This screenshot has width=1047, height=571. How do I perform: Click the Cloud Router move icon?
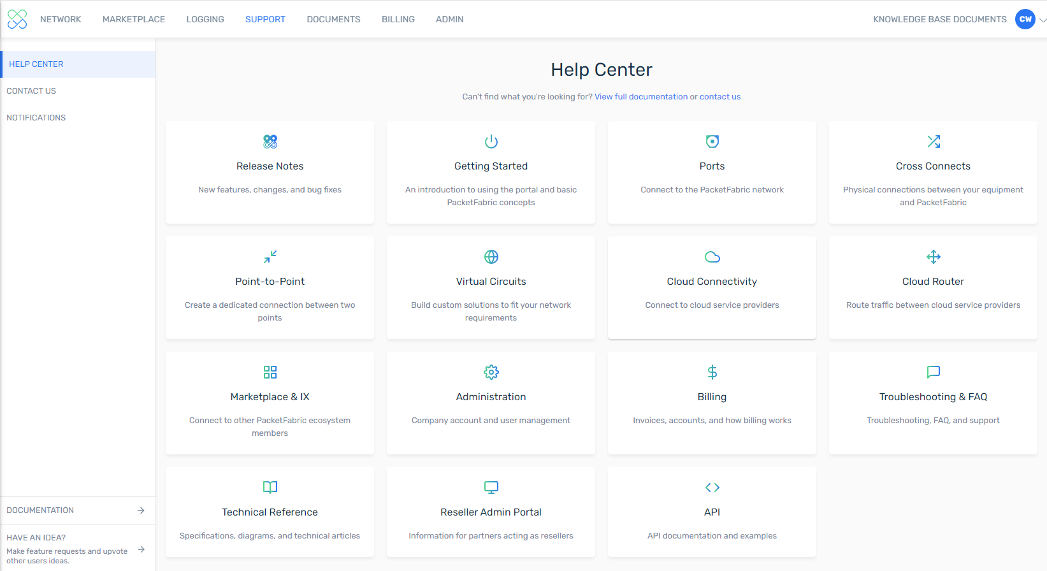(934, 257)
